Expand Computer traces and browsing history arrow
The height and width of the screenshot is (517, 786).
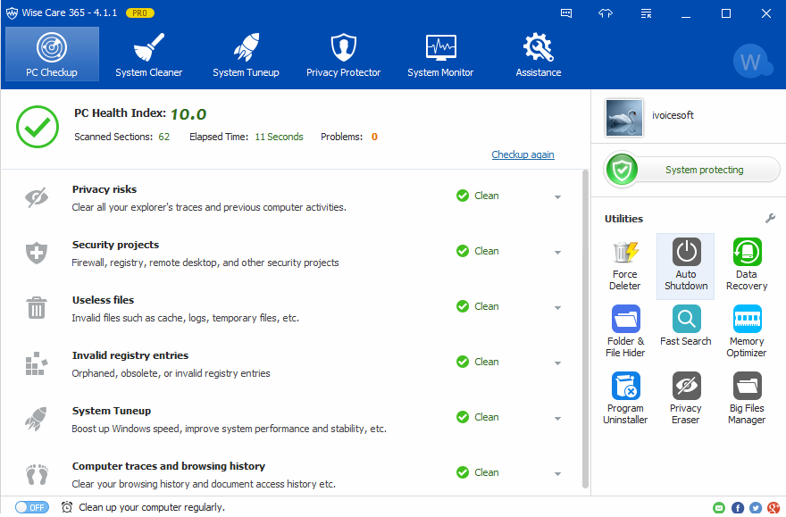click(x=557, y=473)
